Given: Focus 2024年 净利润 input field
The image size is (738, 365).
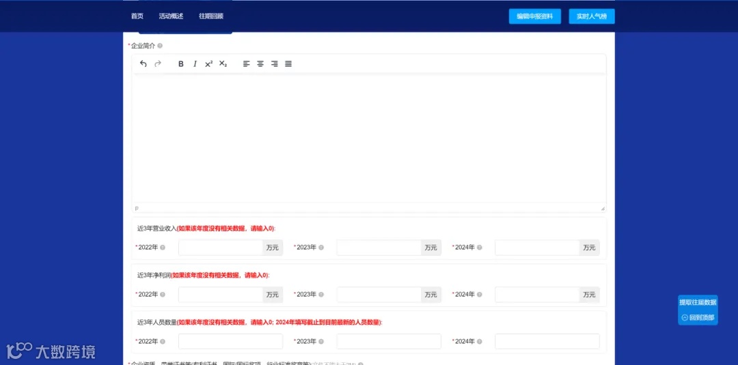Looking at the screenshot, I should pos(537,295).
